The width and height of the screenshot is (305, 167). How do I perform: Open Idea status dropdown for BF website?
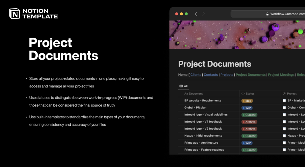247,101
